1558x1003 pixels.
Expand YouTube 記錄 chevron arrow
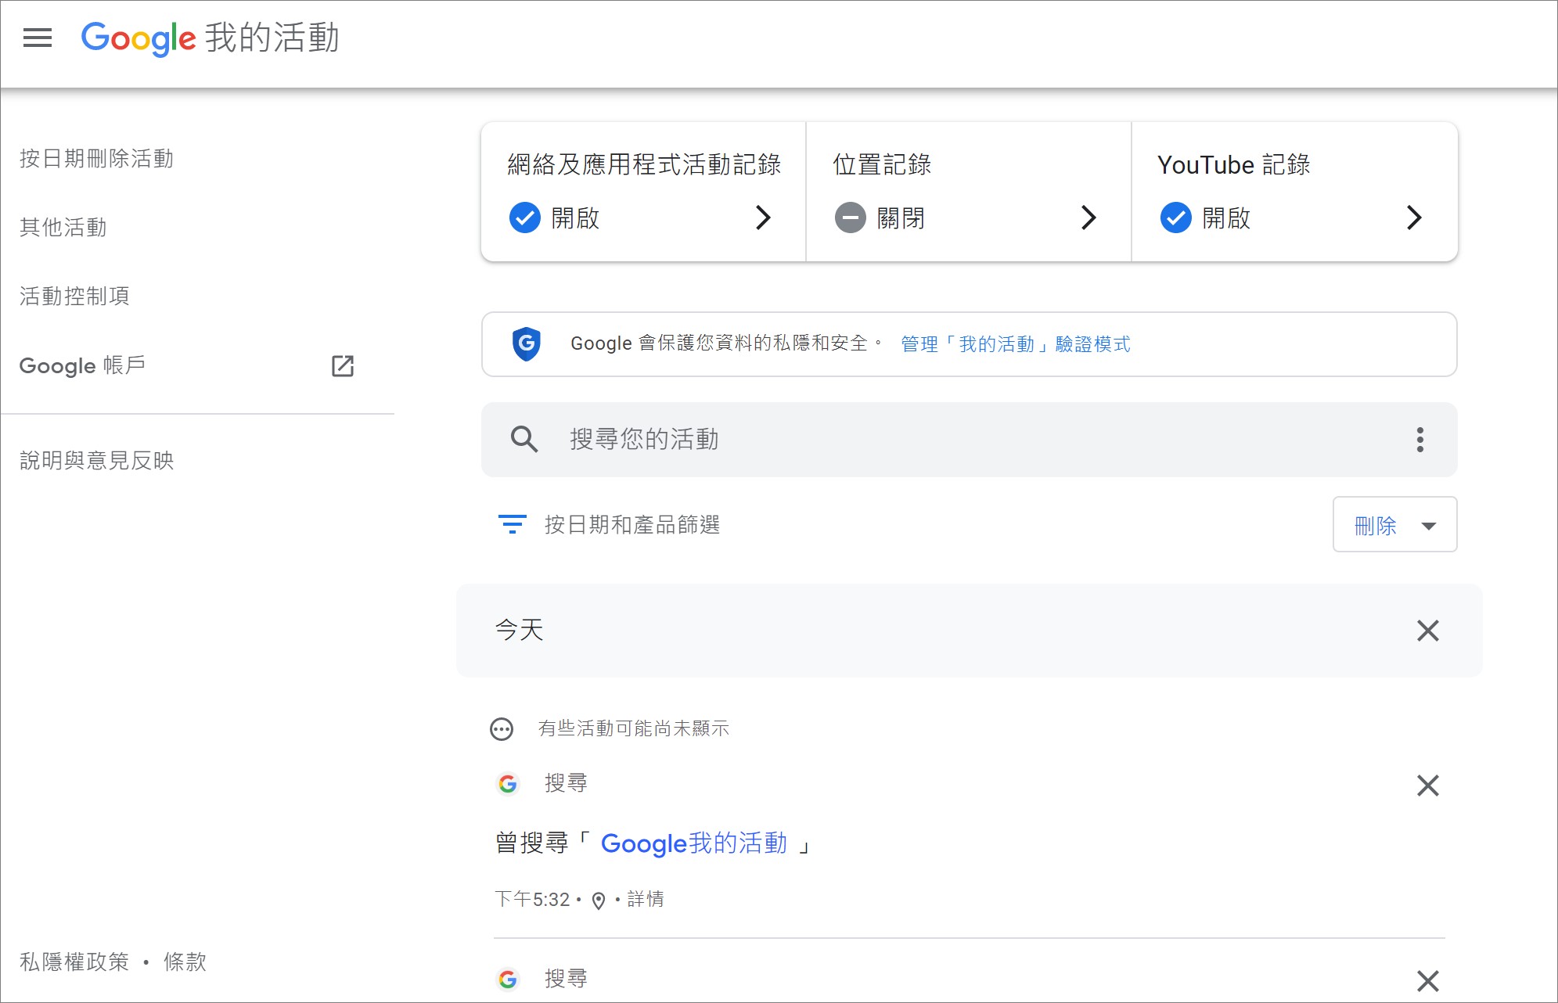click(1414, 217)
